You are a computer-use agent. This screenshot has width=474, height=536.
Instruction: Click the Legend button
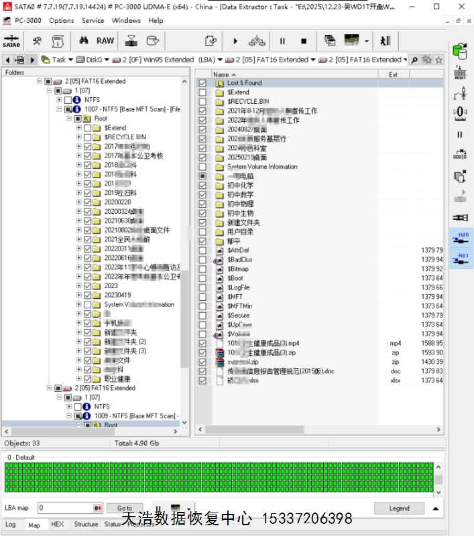tap(399, 509)
